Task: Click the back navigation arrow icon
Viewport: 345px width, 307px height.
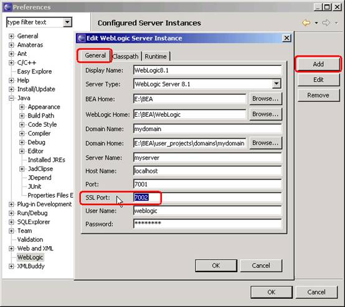Action: 306,22
